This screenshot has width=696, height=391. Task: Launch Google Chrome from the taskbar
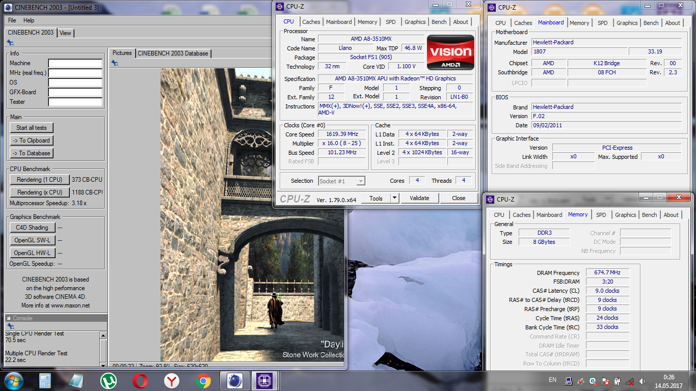pyautogui.click(x=203, y=380)
